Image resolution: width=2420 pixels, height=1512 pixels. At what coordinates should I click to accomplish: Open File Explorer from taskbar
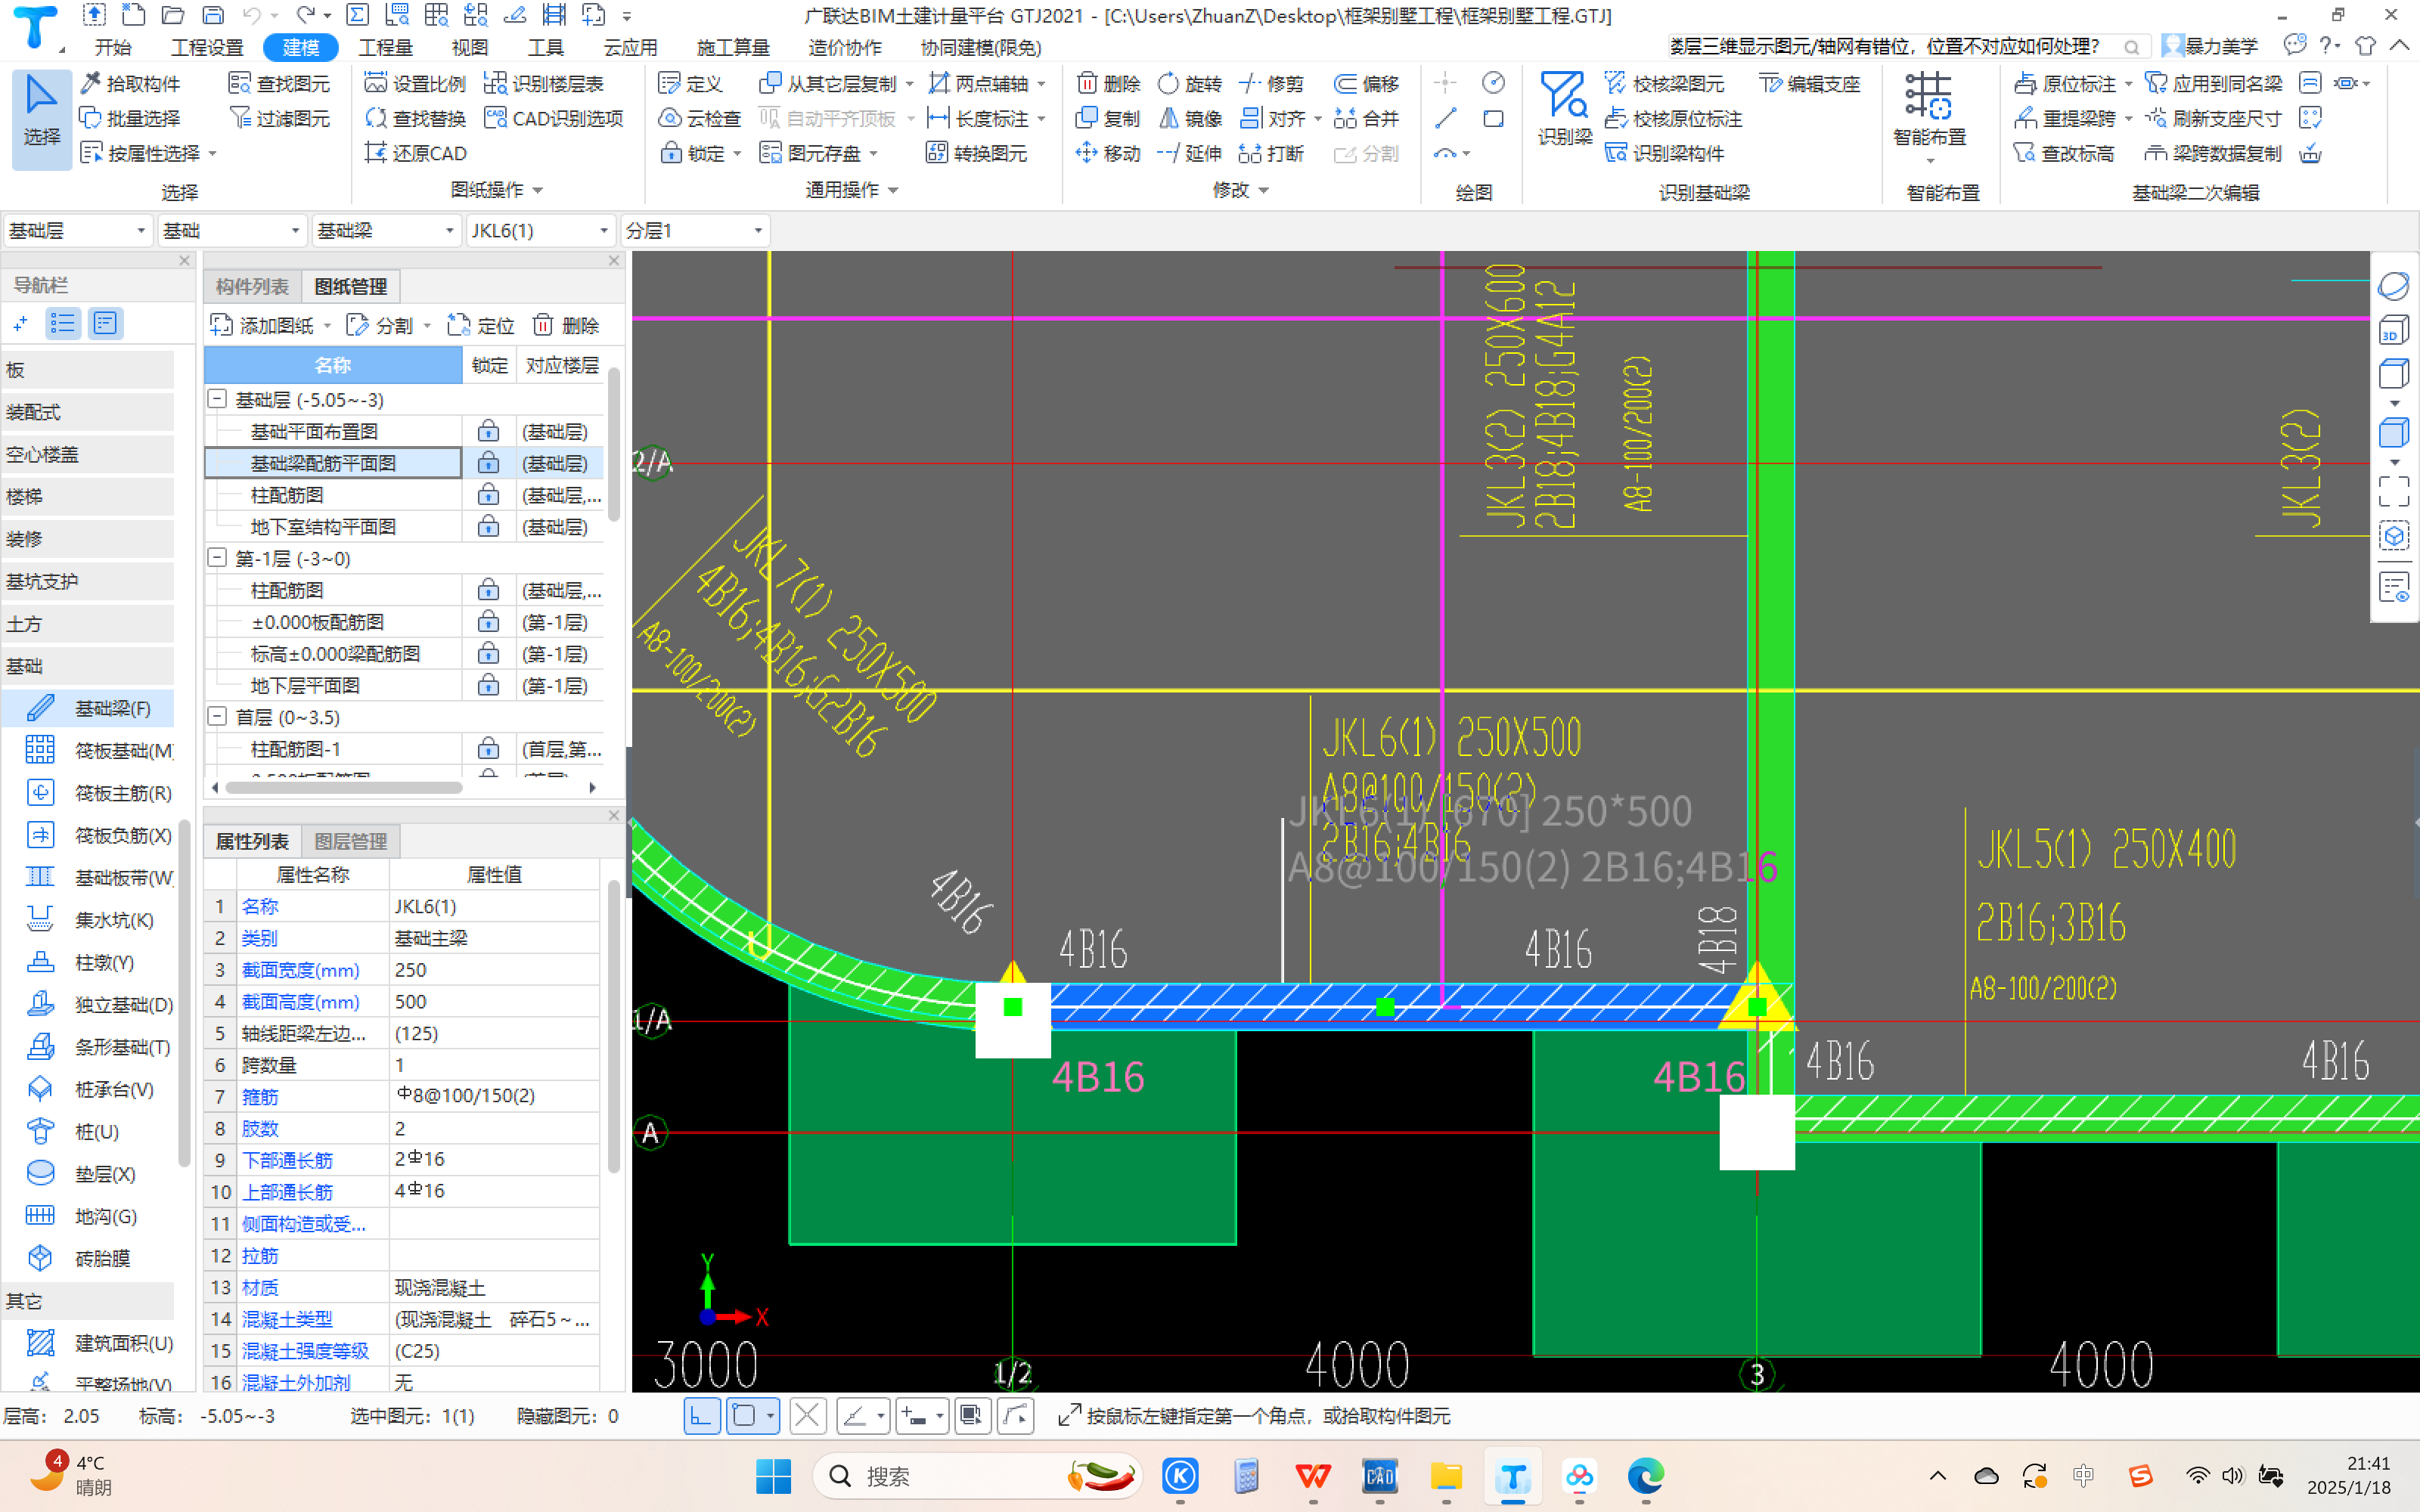[x=1446, y=1476]
